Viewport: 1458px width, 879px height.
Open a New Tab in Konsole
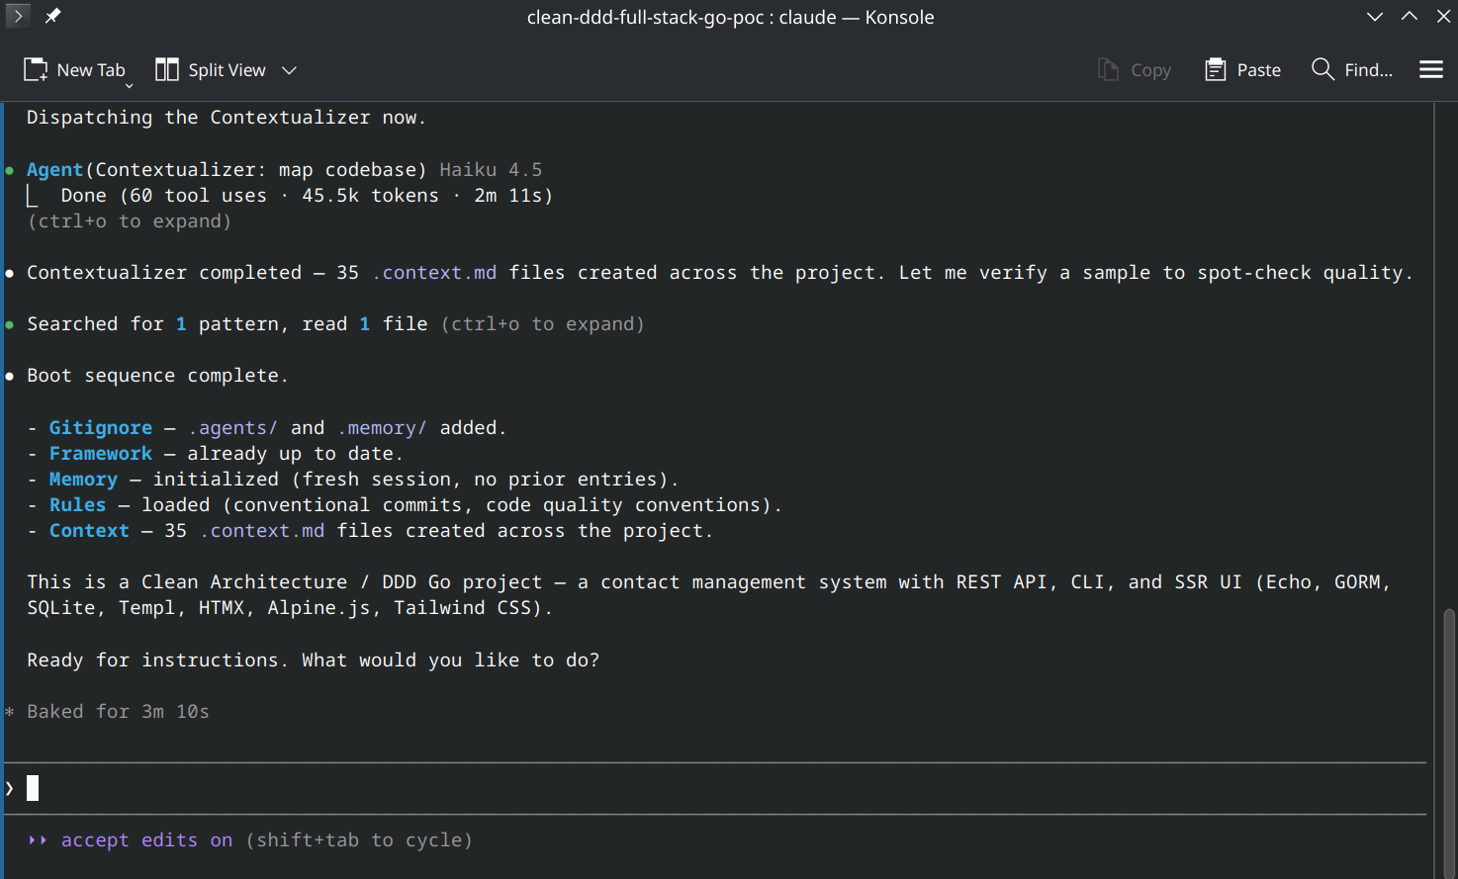(x=76, y=69)
